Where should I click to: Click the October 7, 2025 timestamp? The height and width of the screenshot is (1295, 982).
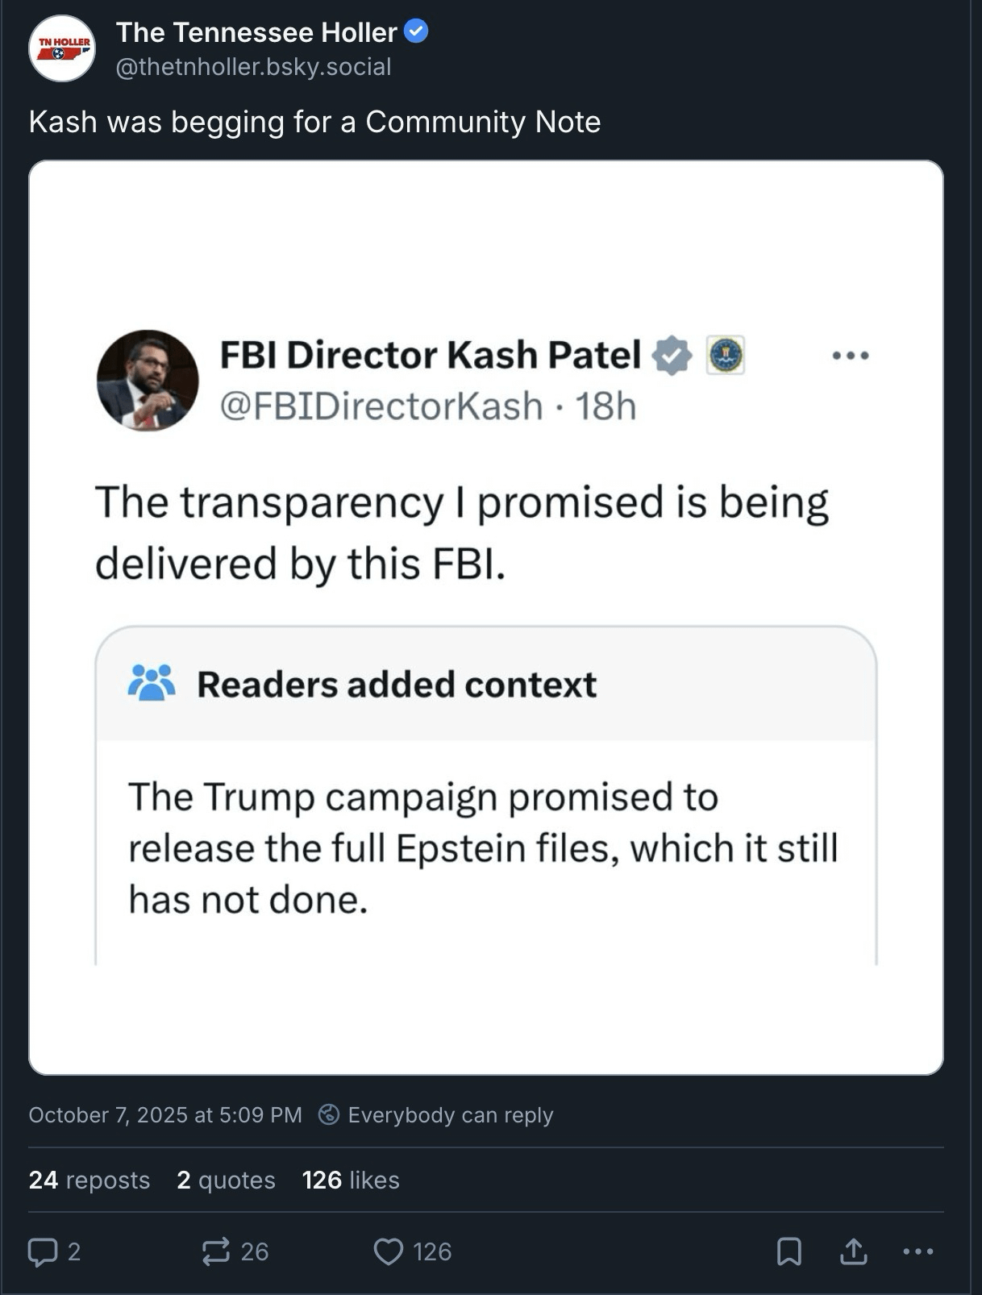165,1114
